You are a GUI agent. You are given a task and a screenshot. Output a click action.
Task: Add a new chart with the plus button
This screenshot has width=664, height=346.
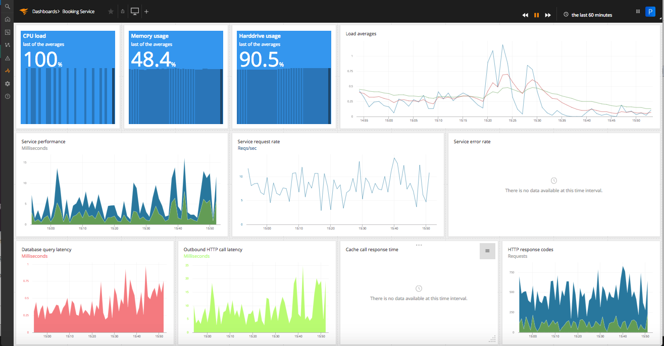click(146, 11)
